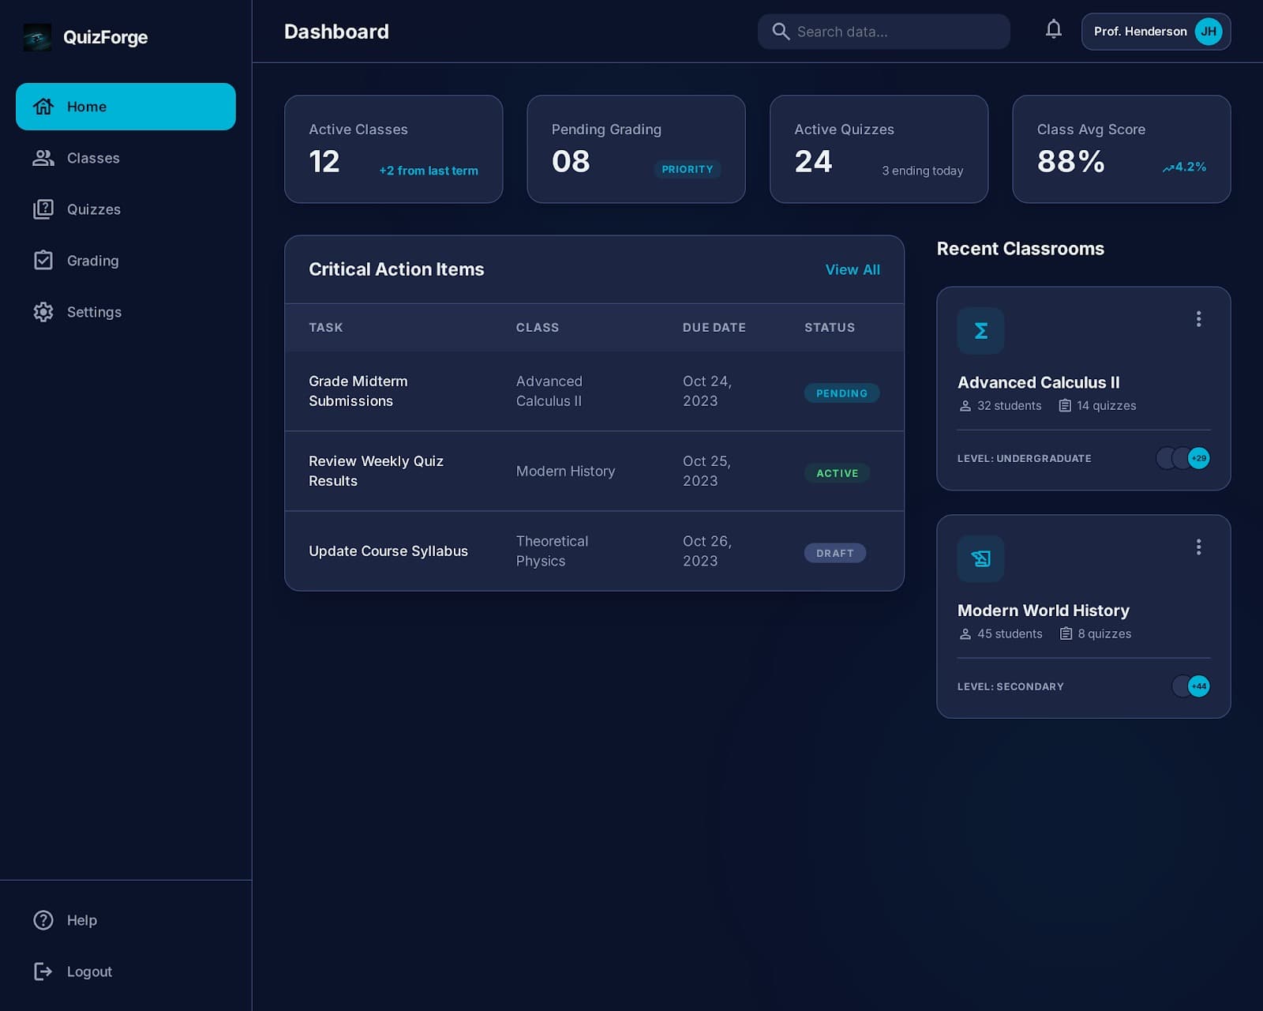Go to Classes in the sidebar
Image resolution: width=1263 pixels, height=1011 pixels.
tap(126, 158)
